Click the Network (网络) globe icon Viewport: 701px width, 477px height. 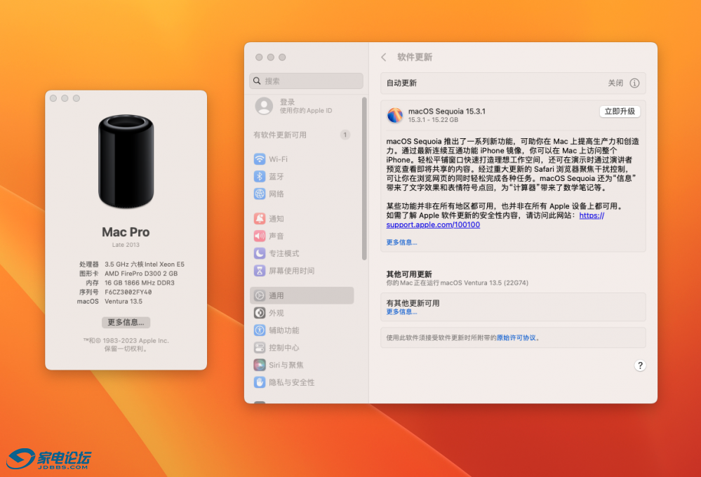[260, 194]
